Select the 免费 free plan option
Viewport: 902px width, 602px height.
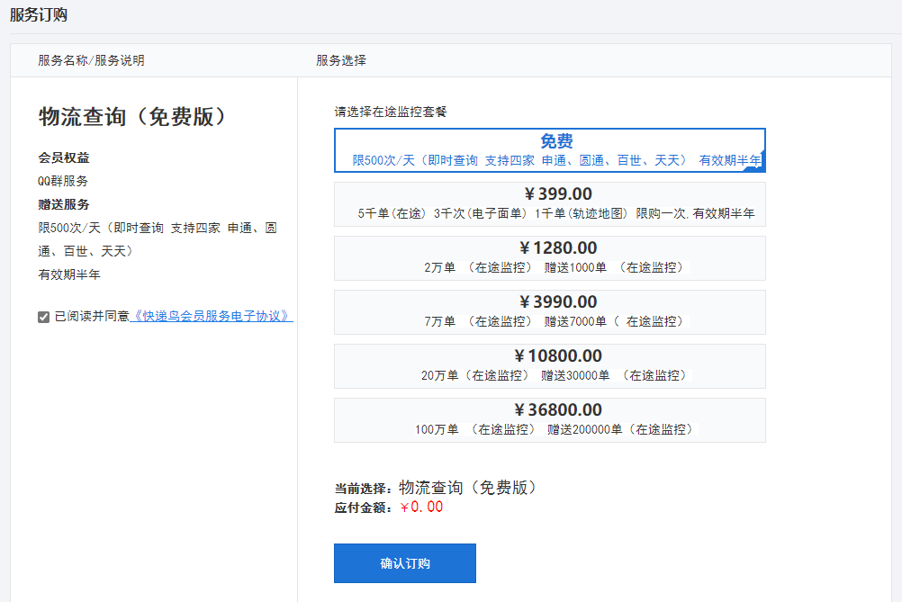pyautogui.click(x=549, y=150)
